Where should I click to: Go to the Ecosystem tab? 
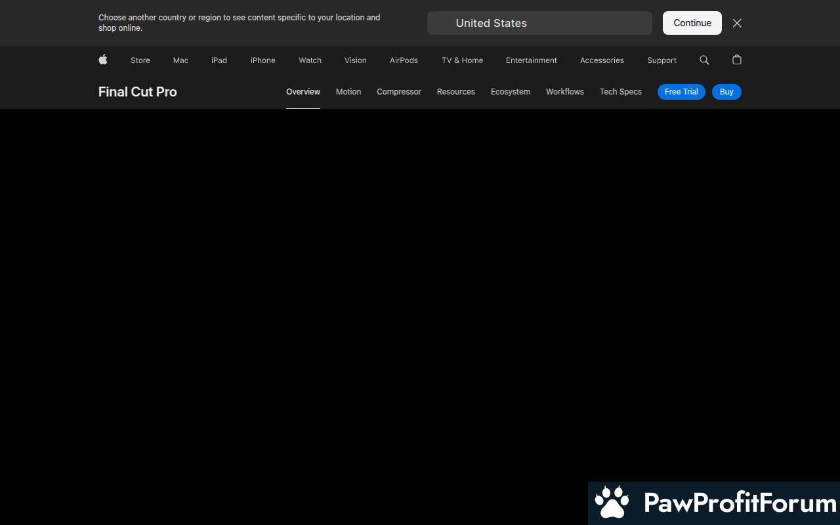click(511, 92)
